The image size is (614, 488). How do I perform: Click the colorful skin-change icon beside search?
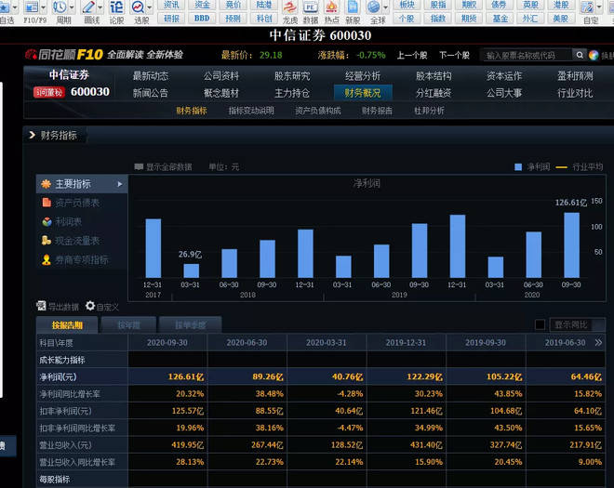[x=594, y=55]
